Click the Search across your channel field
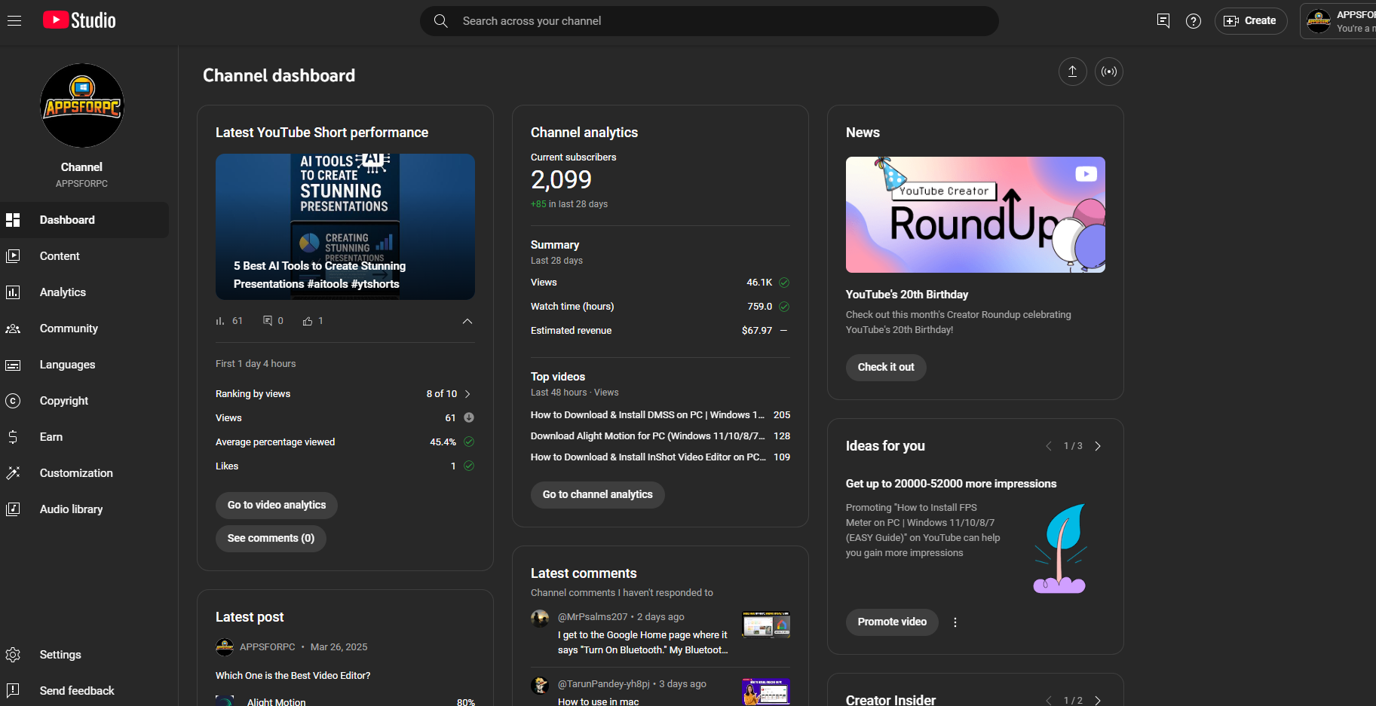The image size is (1376, 706). tap(709, 21)
